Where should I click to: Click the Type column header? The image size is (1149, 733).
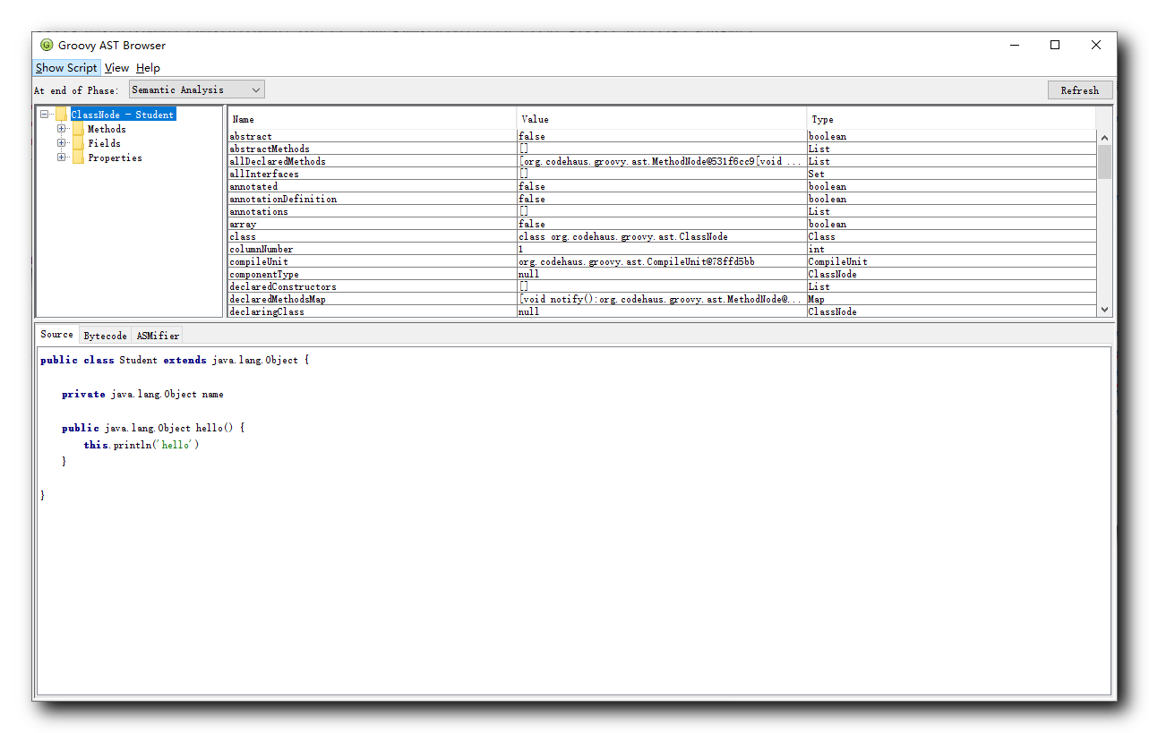951,119
